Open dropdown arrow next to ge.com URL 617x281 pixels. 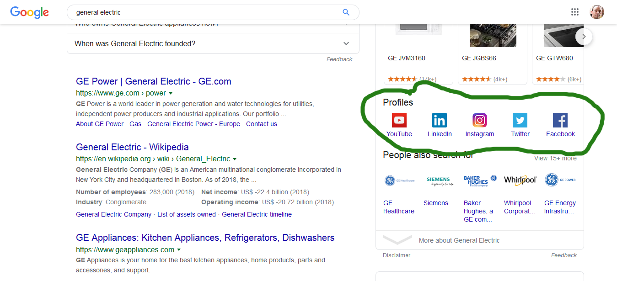[171, 94]
